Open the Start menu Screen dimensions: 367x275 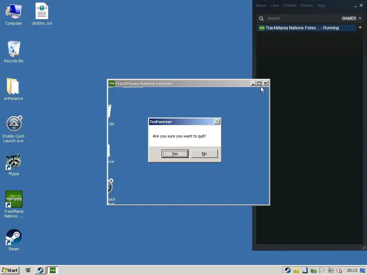pos(10,270)
